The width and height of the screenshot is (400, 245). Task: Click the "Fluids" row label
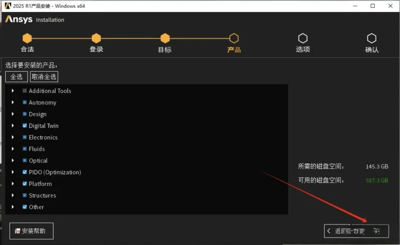click(37, 149)
